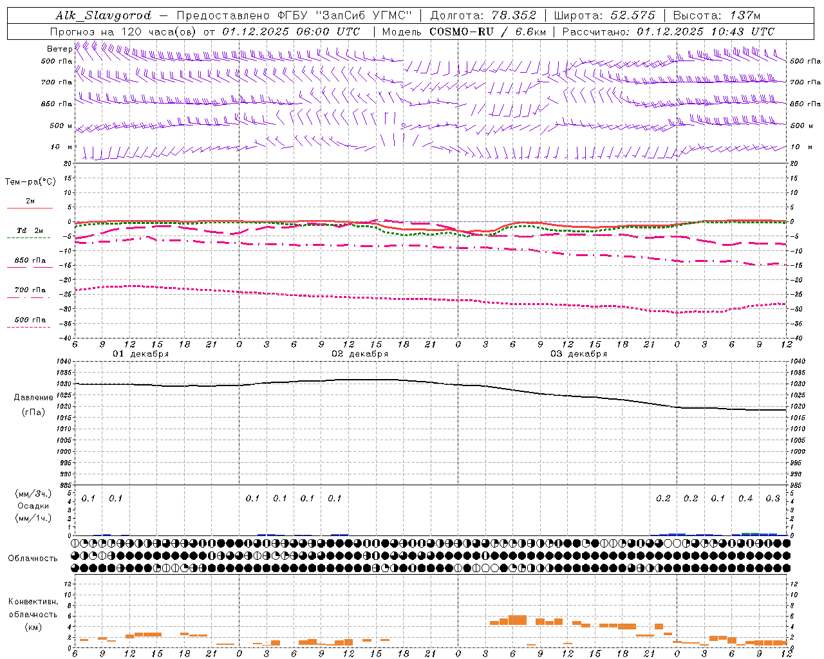Select the date label 03 декабря
This screenshot has width=824, height=659.
579,354
